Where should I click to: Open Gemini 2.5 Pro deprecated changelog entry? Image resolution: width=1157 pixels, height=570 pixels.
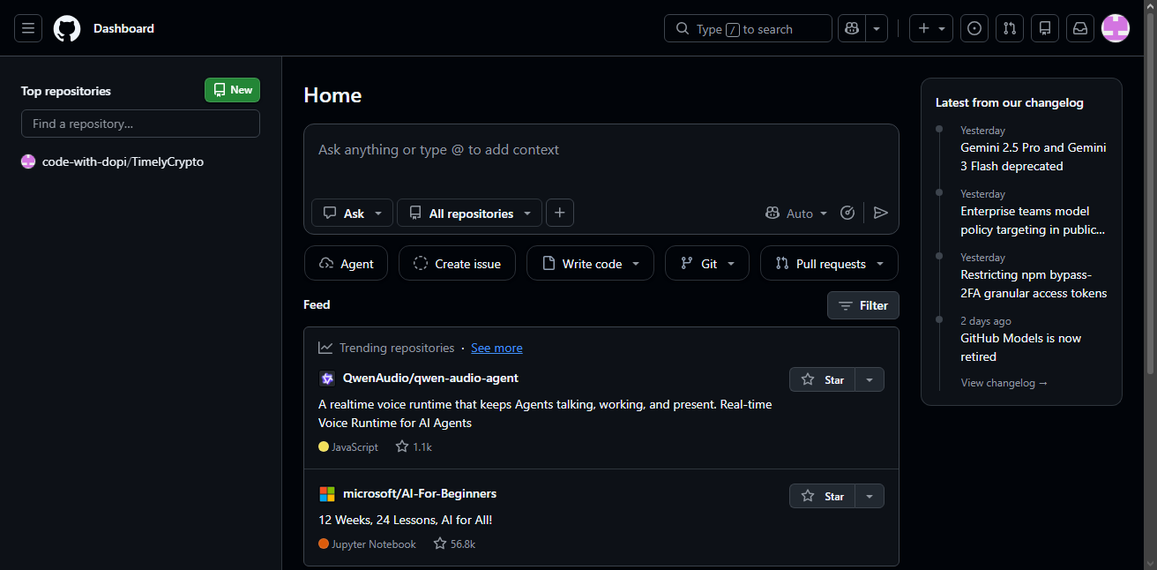coord(1034,157)
